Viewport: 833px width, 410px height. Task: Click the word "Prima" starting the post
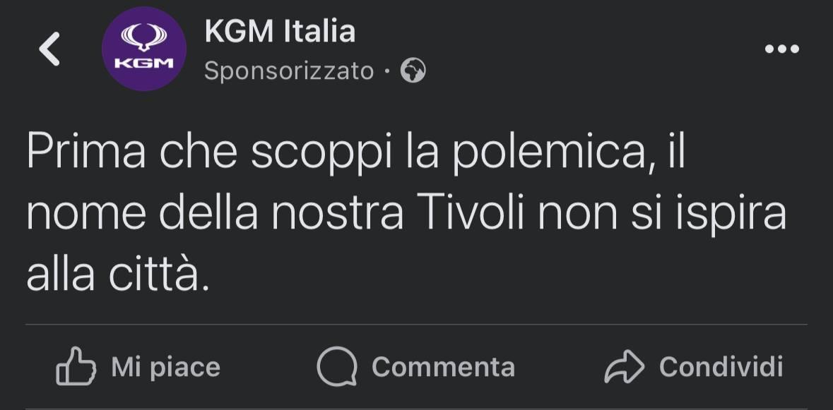point(86,153)
